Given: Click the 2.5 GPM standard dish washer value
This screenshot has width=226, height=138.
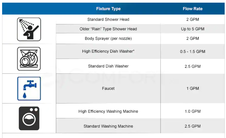Looking at the screenshot, I should (x=193, y=66).
